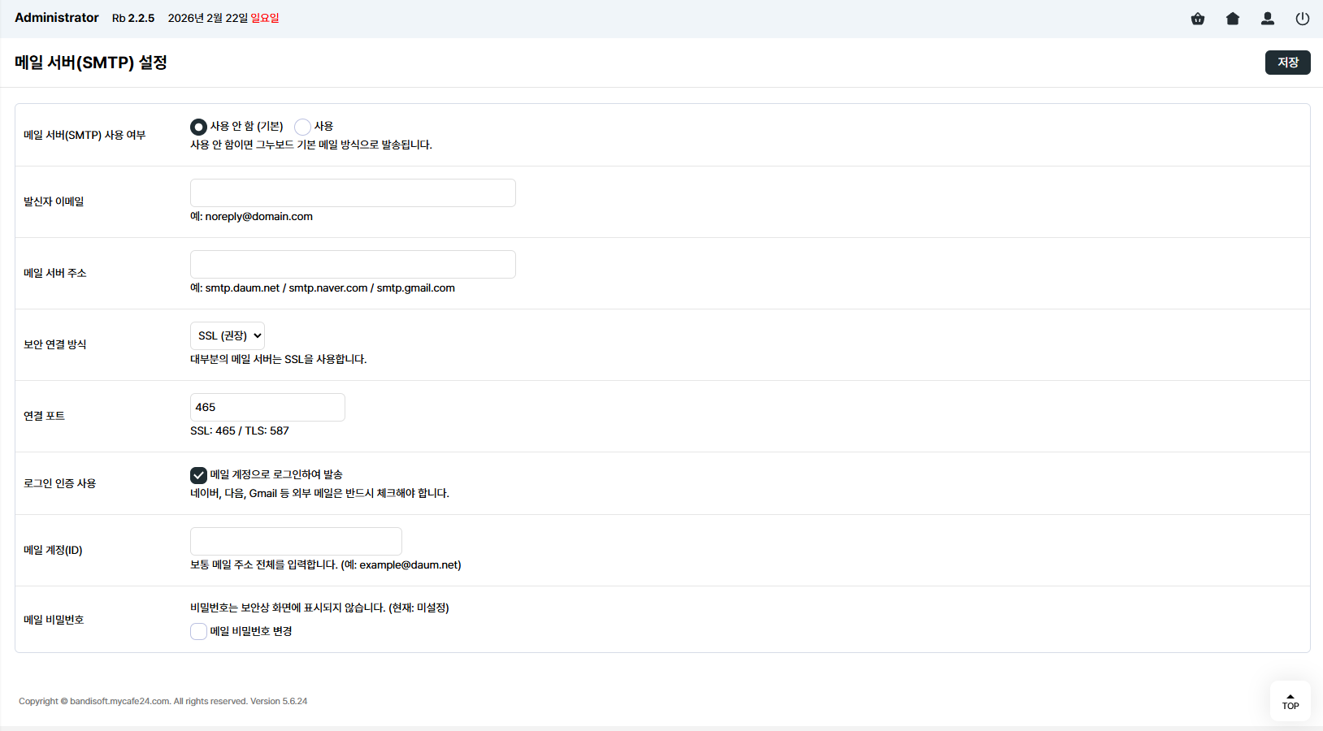Focus the 발신자 이메일 input field
This screenshot has width=1323, height=731.
click(353, 193)
